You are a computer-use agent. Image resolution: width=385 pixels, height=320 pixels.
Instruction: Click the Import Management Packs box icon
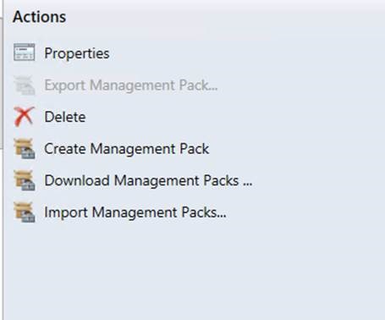tap(25, 212)
